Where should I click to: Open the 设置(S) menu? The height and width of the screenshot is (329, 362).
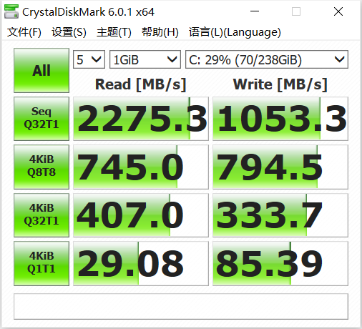pyautogui.click(x=69, y=32)
